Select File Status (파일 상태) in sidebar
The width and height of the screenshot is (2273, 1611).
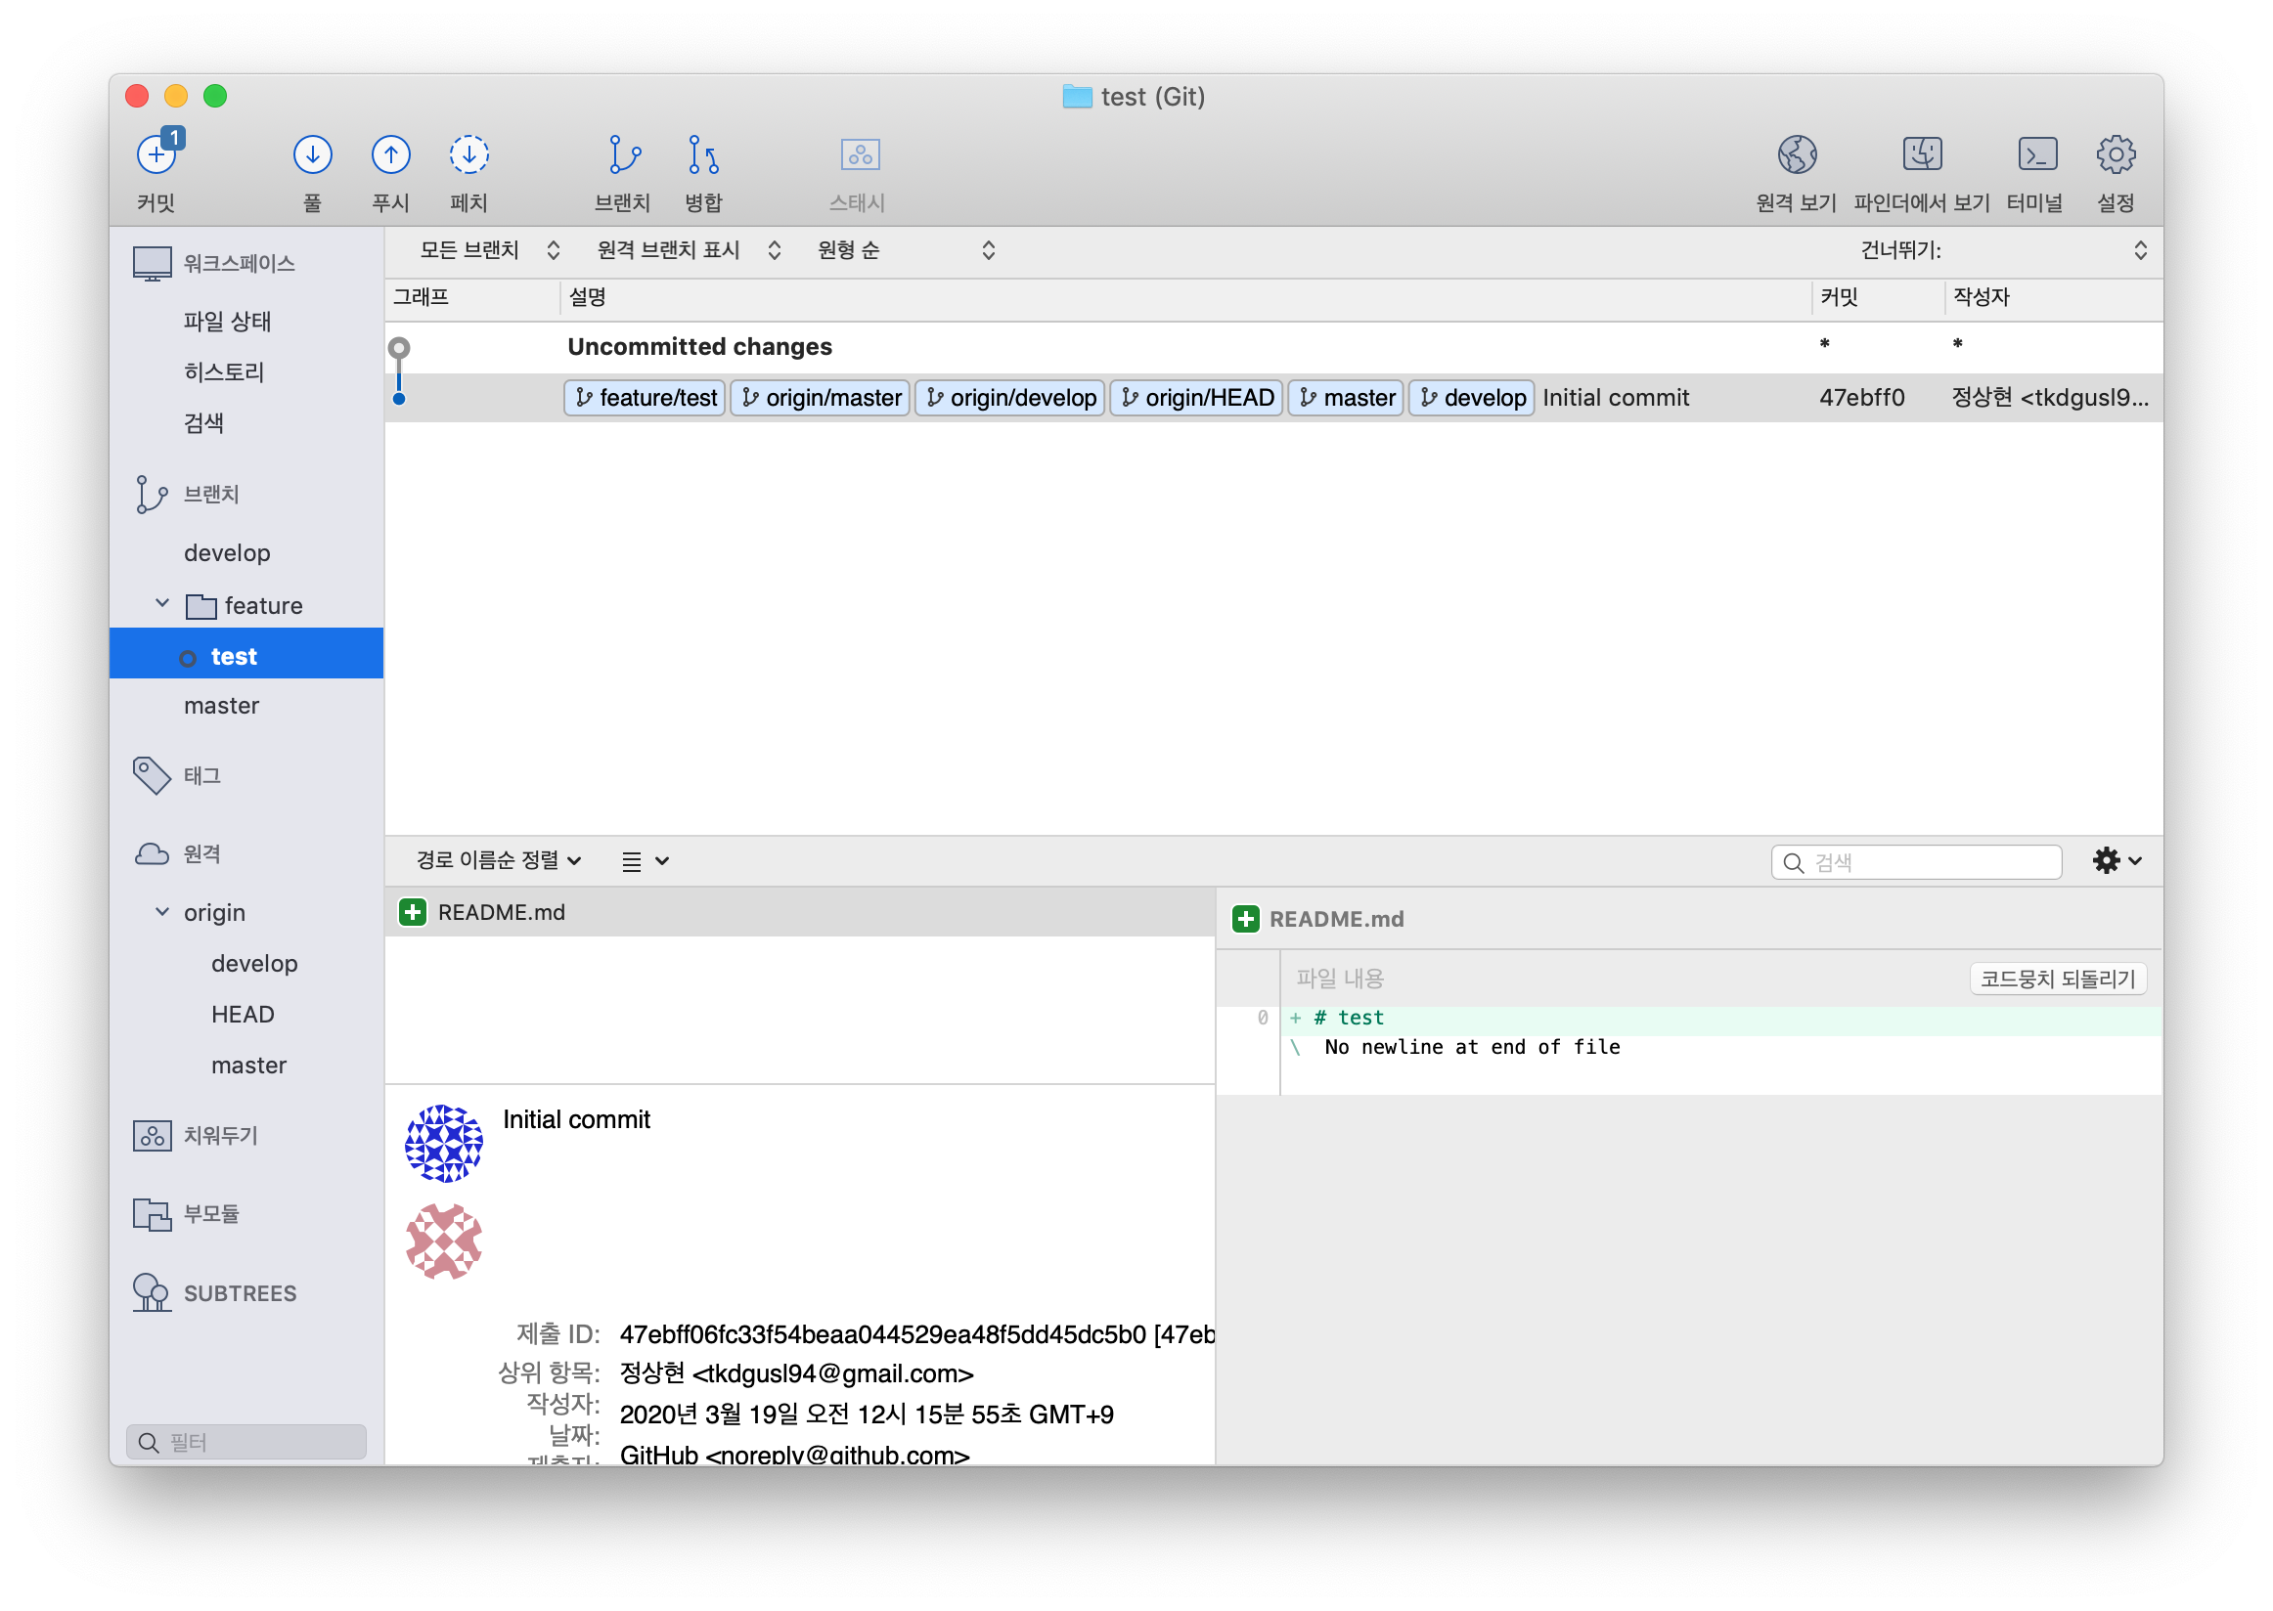(227, 322)
